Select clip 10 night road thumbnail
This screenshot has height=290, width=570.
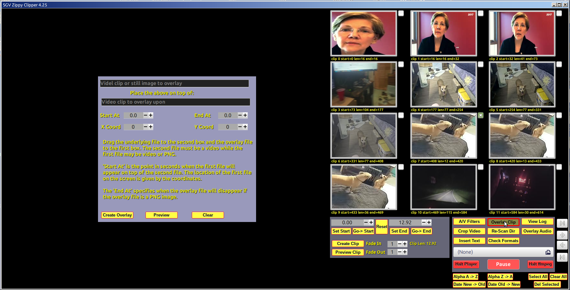[x=443, y=187]
